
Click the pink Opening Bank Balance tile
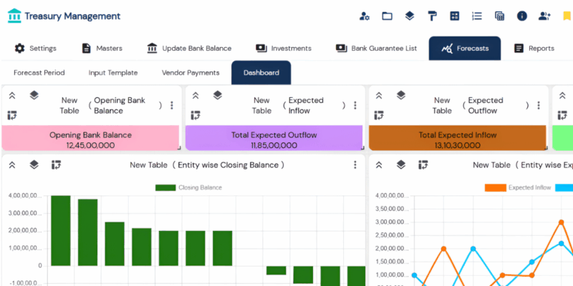90,139
